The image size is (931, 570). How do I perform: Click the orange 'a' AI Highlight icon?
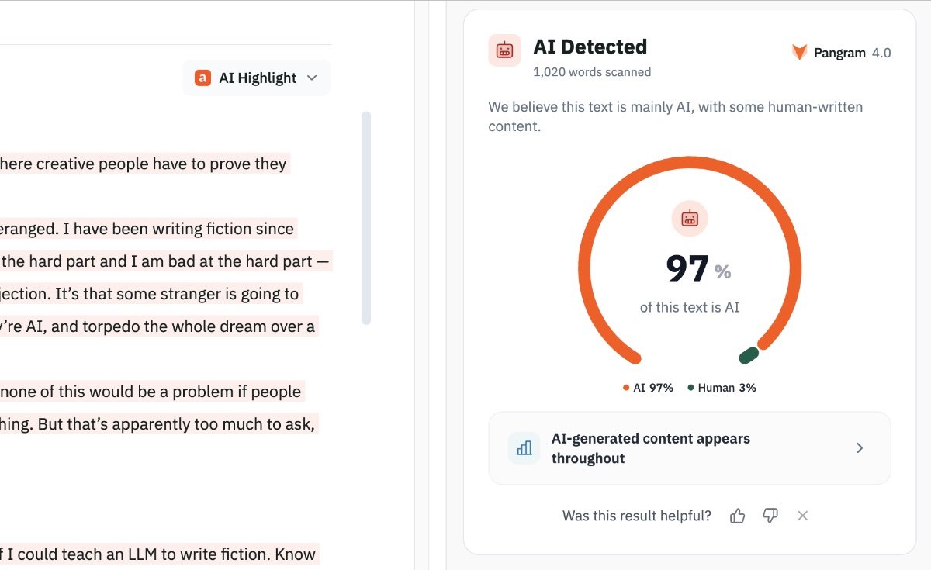point(202,78)
